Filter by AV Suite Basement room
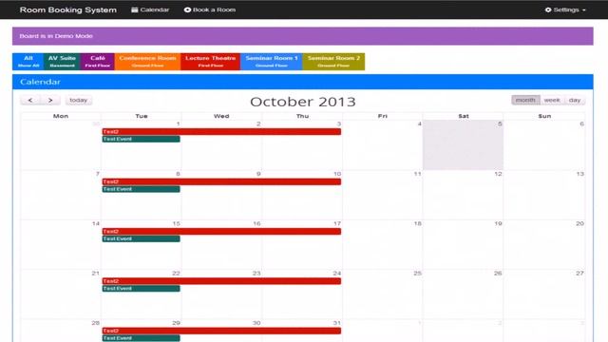Screen dimensions: 608x342 coord(62,61)
